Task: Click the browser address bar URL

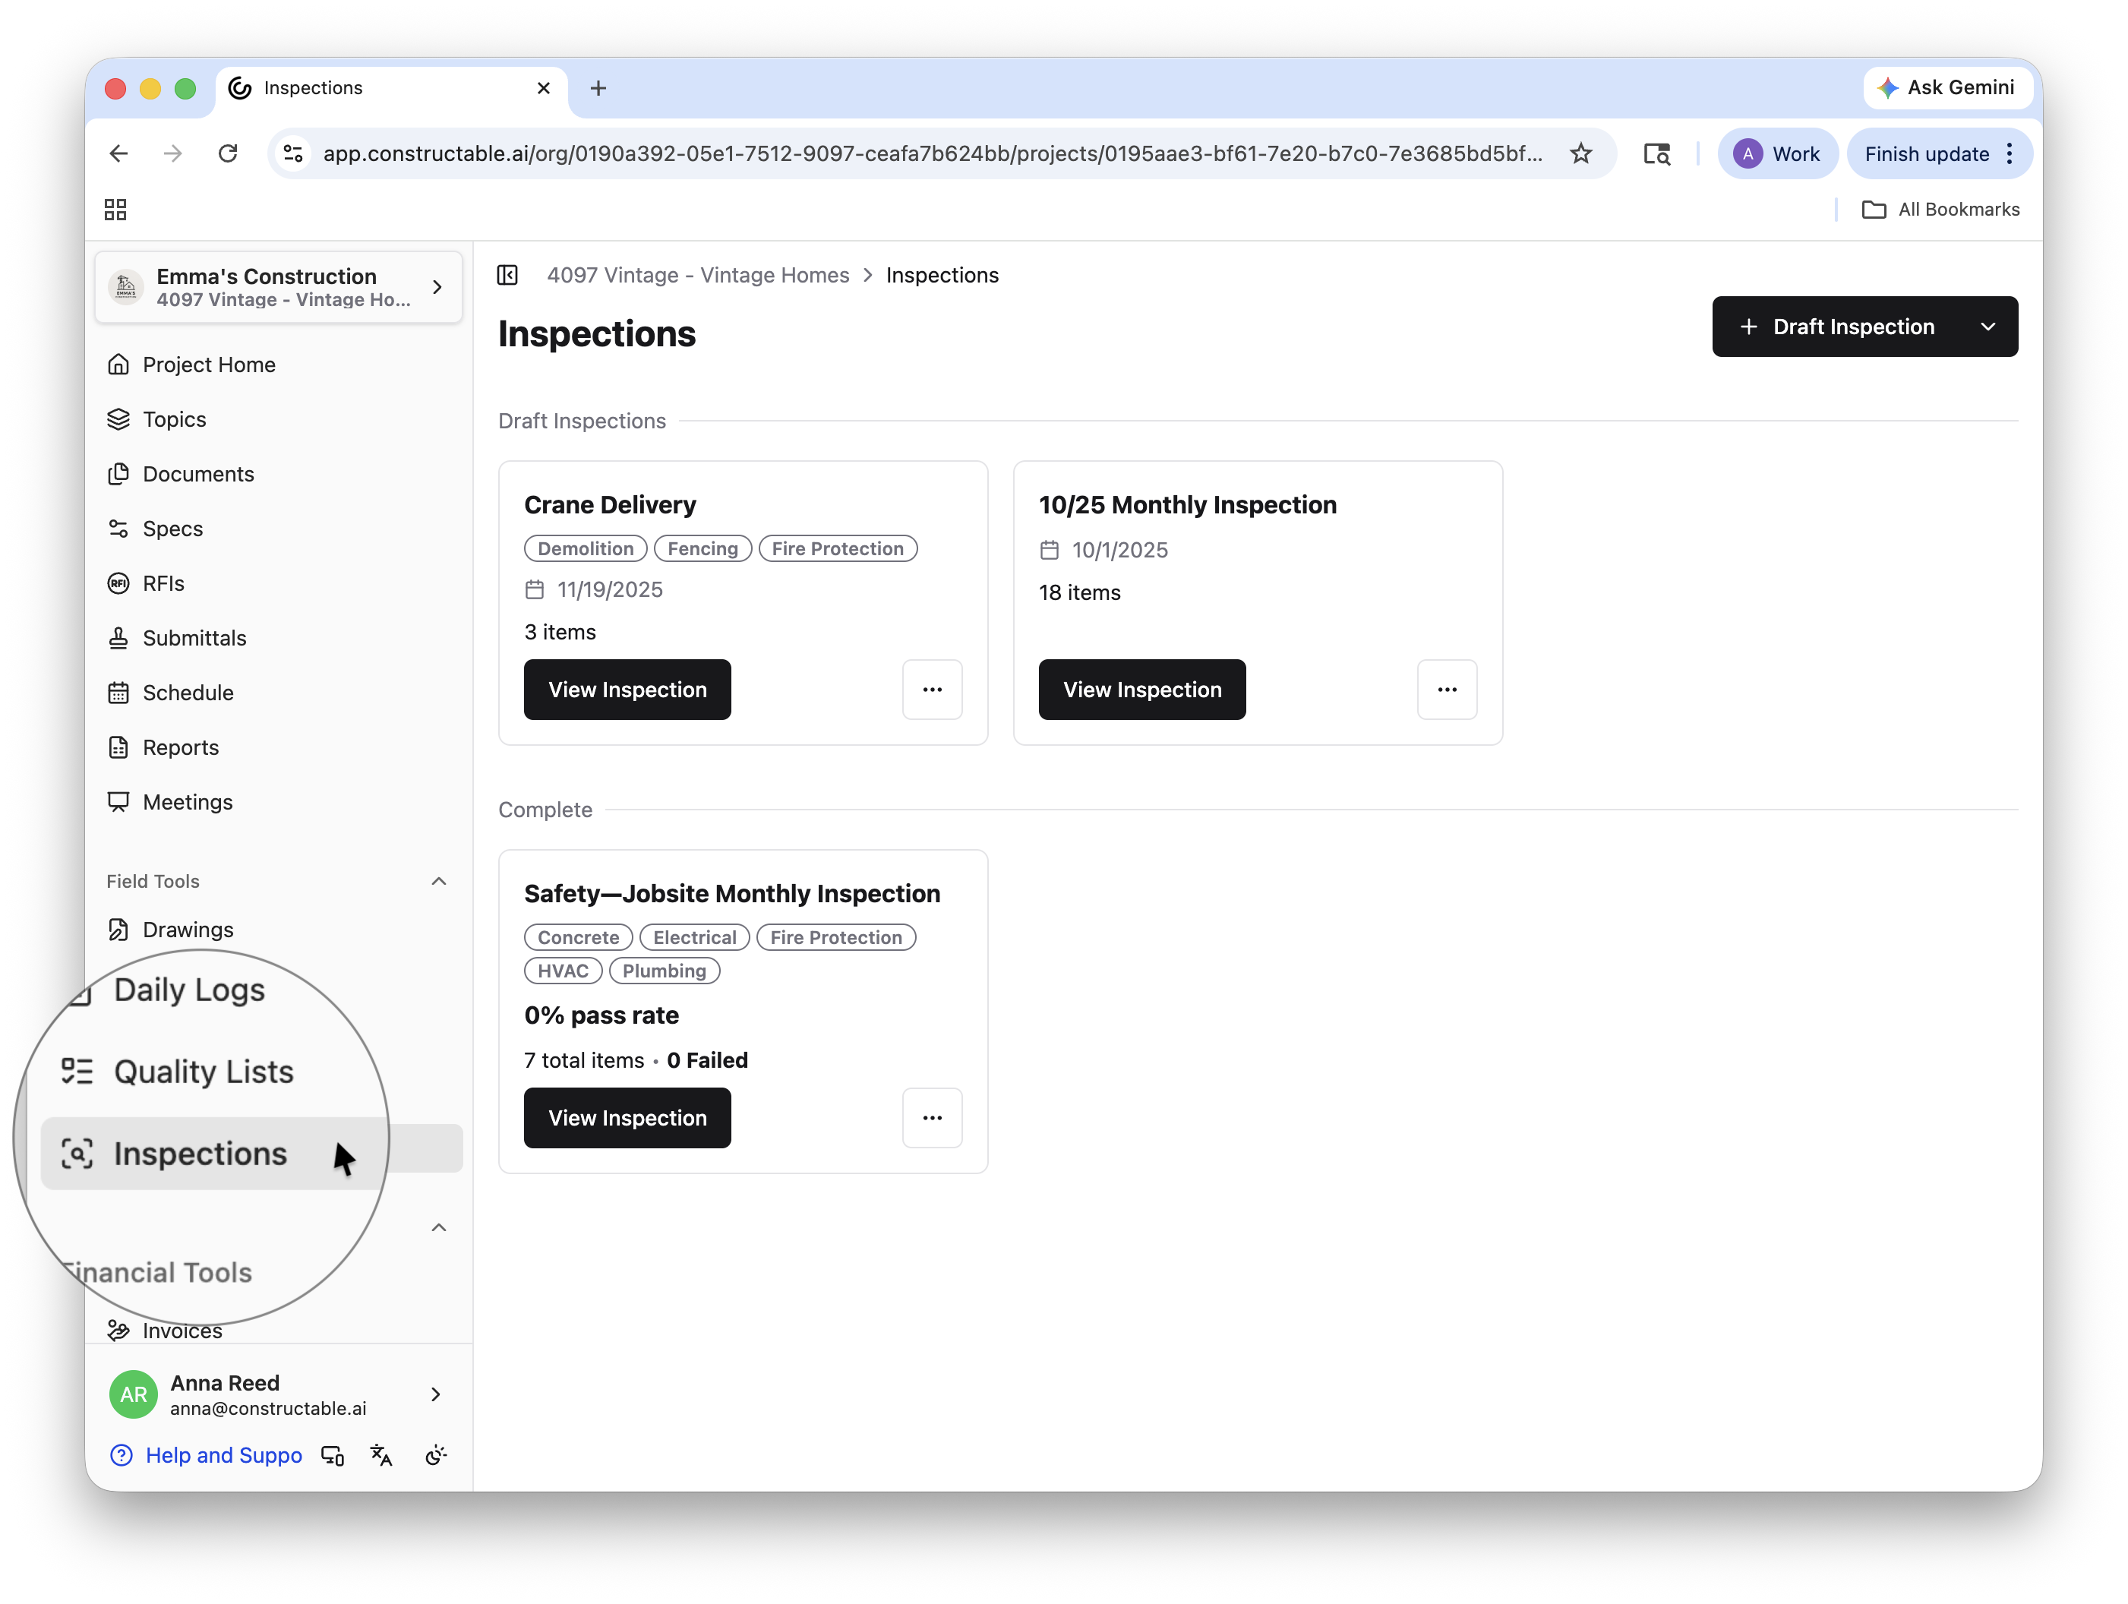Action: pyautogui.click(x=932, y=154)
